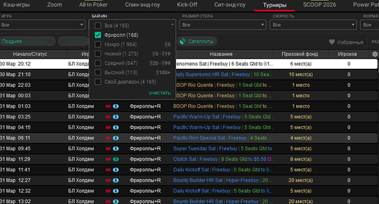Sort by the Призовой фонд column header

[x=300, y=54]
